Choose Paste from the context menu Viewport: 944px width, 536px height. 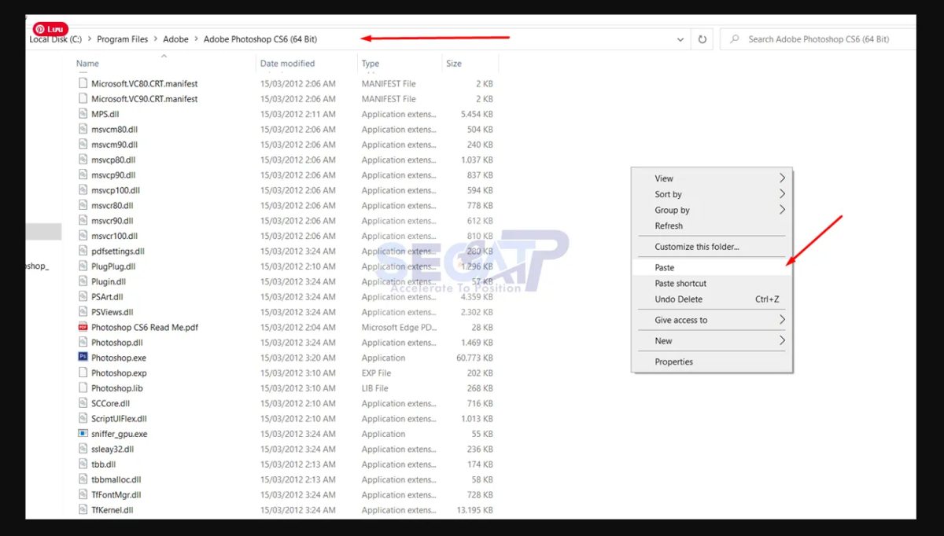pos(665,268)
